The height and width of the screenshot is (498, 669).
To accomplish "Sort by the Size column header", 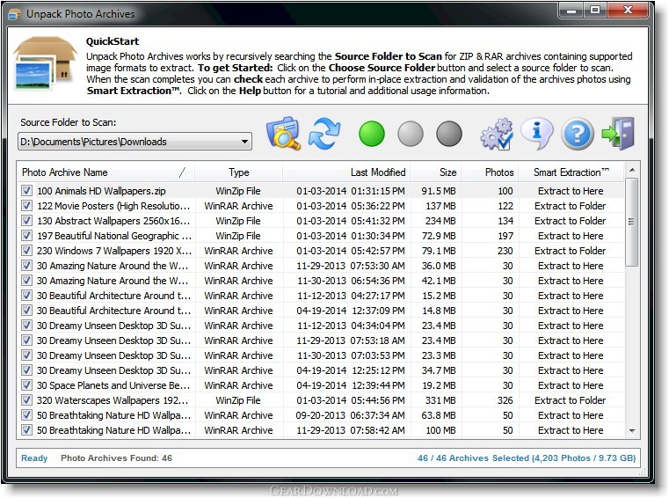I will [x=436, y=172].
